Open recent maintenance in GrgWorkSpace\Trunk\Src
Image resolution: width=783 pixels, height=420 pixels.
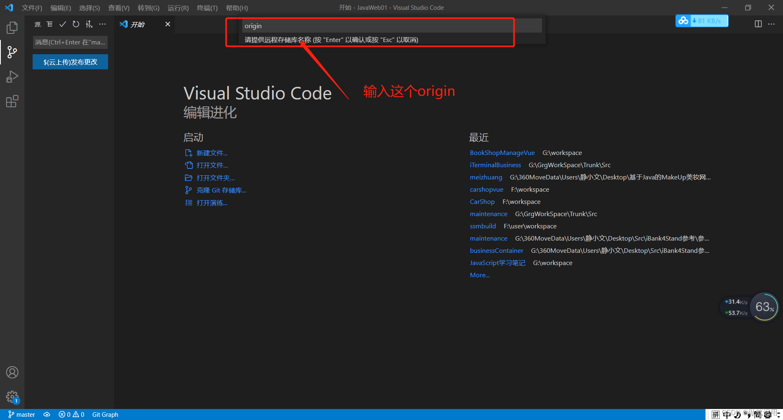(489, 214)
